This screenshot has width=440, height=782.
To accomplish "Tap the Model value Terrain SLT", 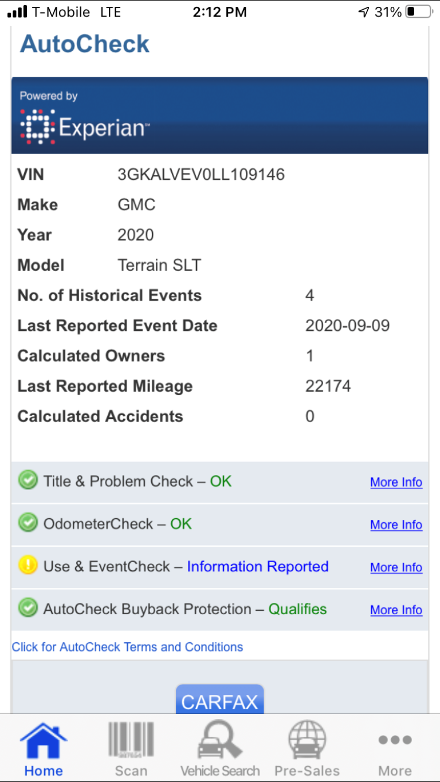I will click(x=159, y=265).
